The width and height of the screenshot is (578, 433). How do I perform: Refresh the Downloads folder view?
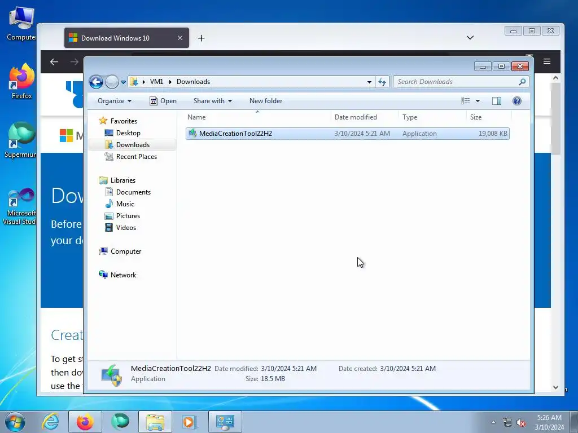point(382,82)
